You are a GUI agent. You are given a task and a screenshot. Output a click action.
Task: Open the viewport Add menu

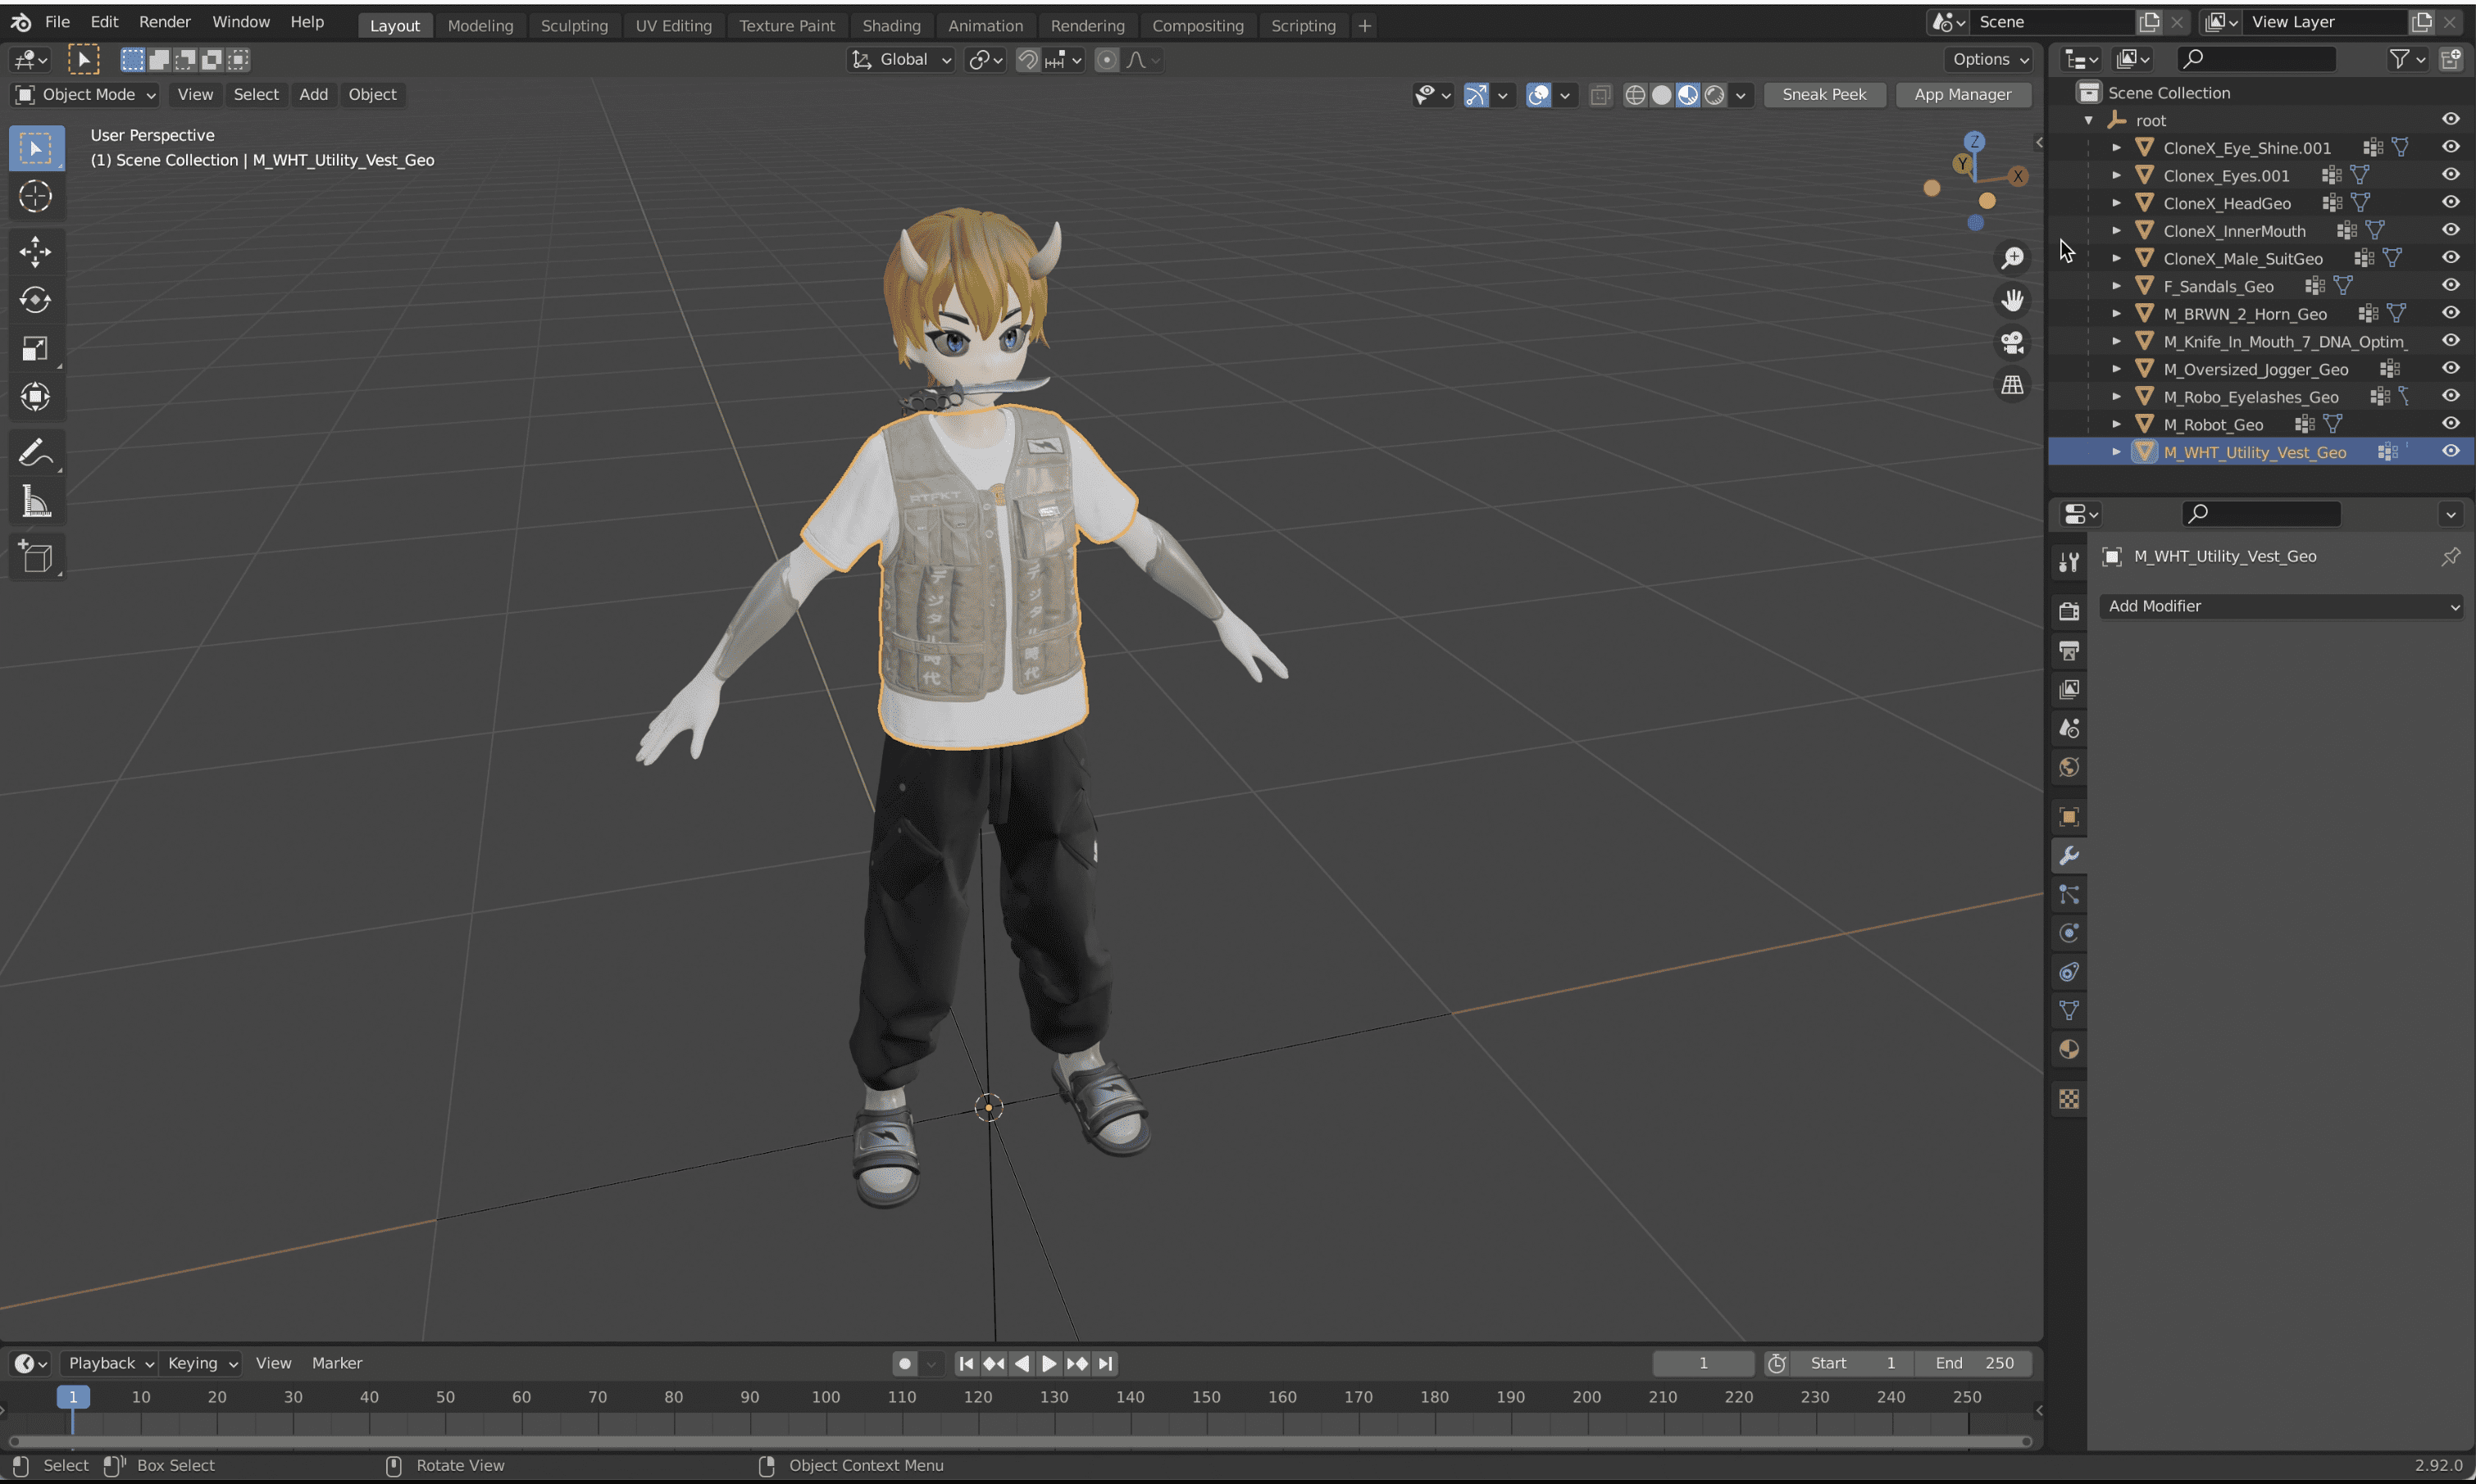pos(313,95)
